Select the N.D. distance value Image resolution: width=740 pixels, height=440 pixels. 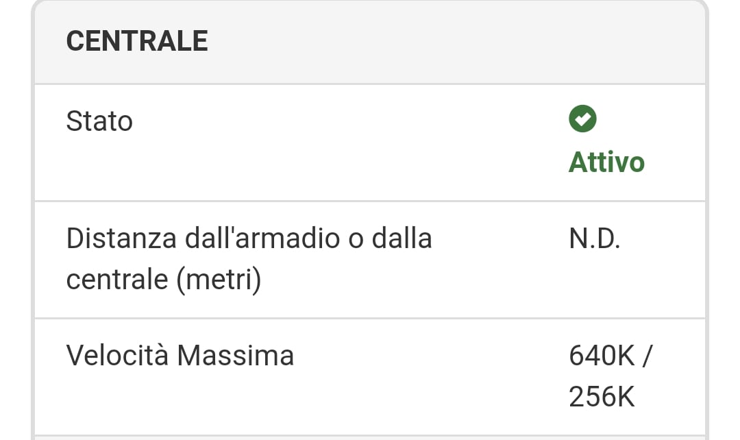(x=594, y=239)
